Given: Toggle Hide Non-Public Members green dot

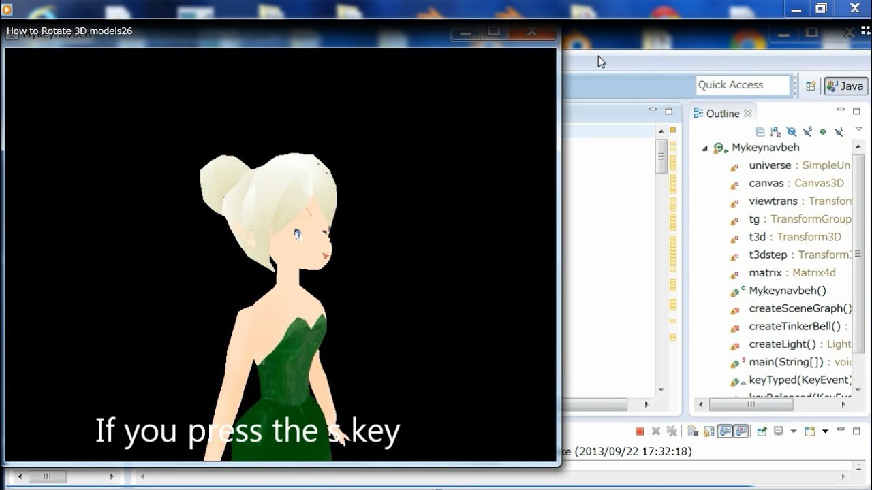Looking at the screenshot, I should pyautogui.click(x=823, y=132).
